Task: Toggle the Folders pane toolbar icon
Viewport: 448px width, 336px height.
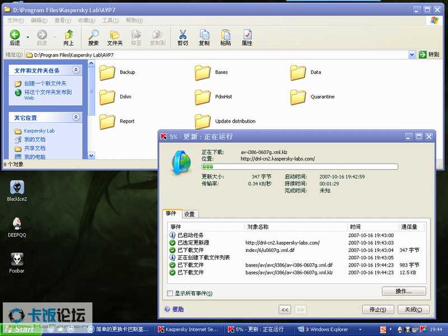Action: [115, 38]
